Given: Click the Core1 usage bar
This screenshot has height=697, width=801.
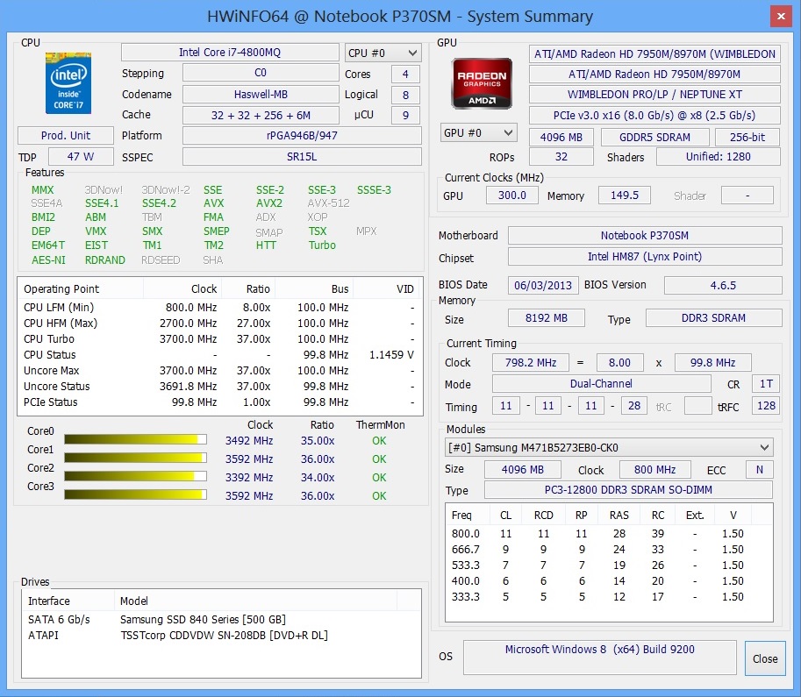Looking at the screenshot, I should [x=135, y=458].
